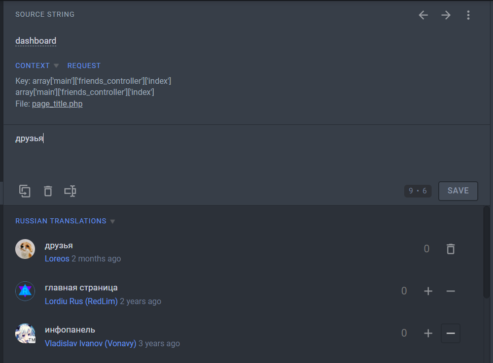This screenshot has width=493, height=363.
Task: Clear the translation with the trash icon
Action: [48, 191]
